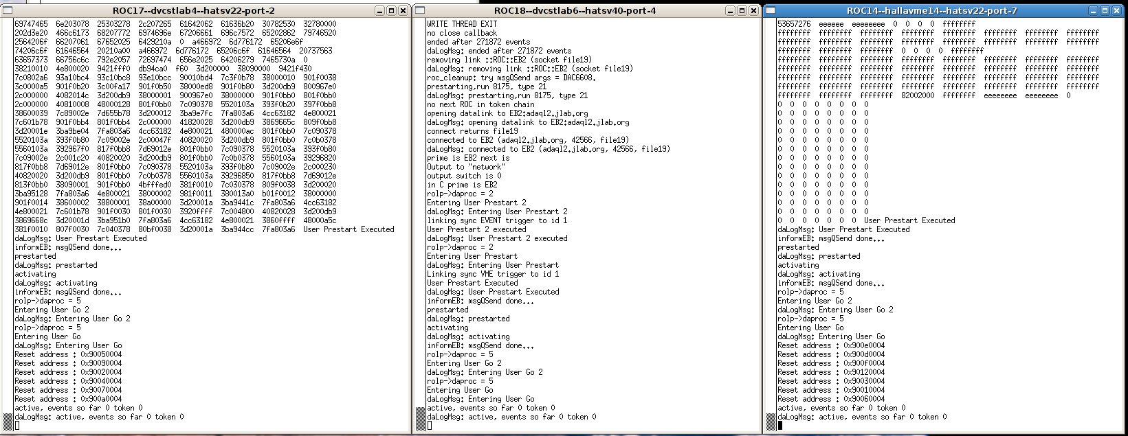Open window menu icon of ROC18 terminal
The height and width of the screenshot is (436, 1128).
pos(420,10)
